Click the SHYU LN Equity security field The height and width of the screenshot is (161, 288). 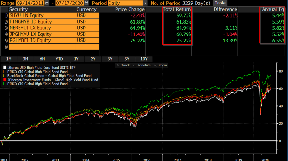(x=42, y=15)
